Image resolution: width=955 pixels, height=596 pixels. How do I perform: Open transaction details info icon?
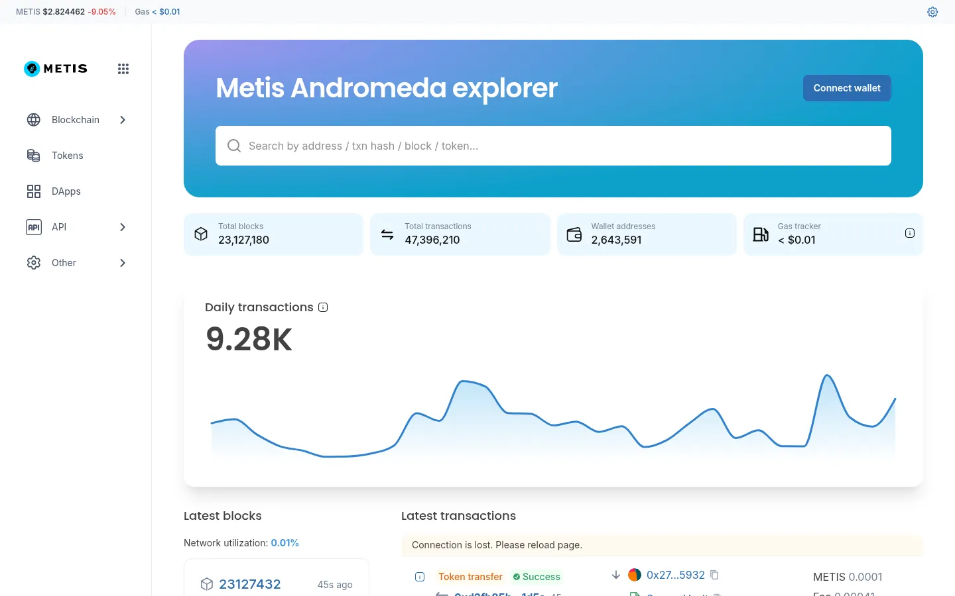(x=420, y=577)
